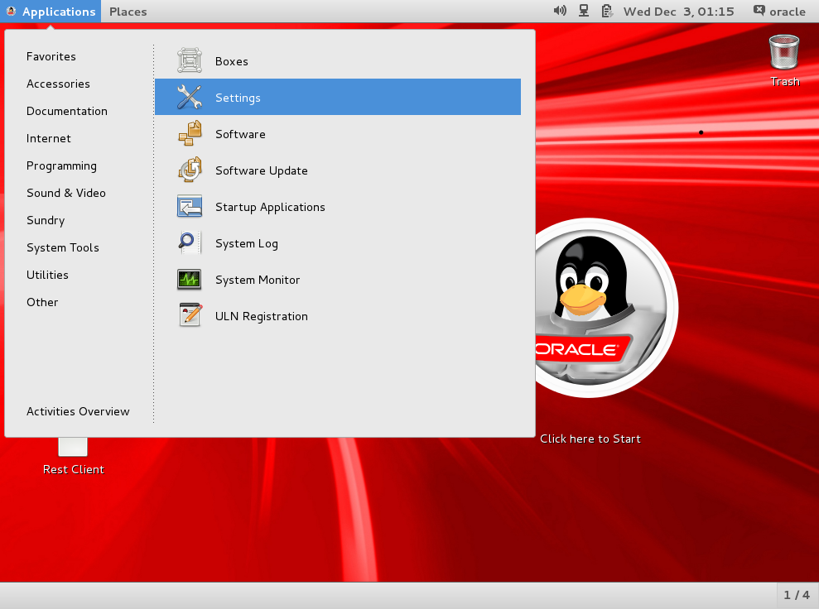This screenshot has width=819, height=609.
Task: Open the Trash icon on desktop
Action: click(x=784, y=53)
